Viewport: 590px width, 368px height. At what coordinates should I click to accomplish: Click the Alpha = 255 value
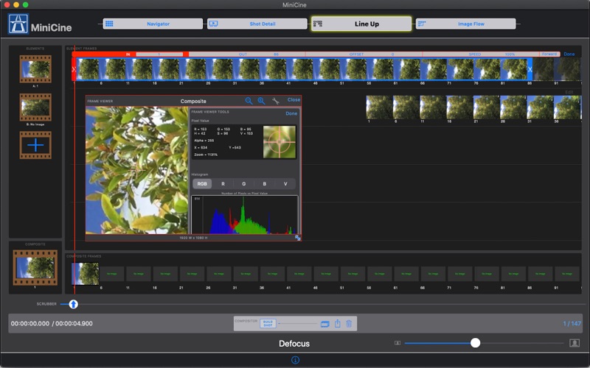[204, 141]
